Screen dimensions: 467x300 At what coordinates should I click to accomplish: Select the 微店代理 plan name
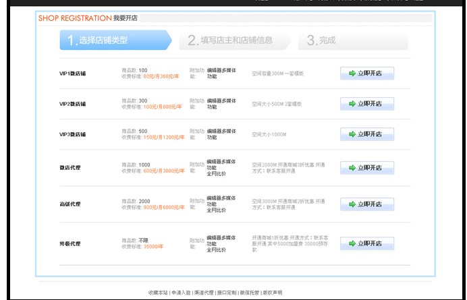click(x=70, y=168)
